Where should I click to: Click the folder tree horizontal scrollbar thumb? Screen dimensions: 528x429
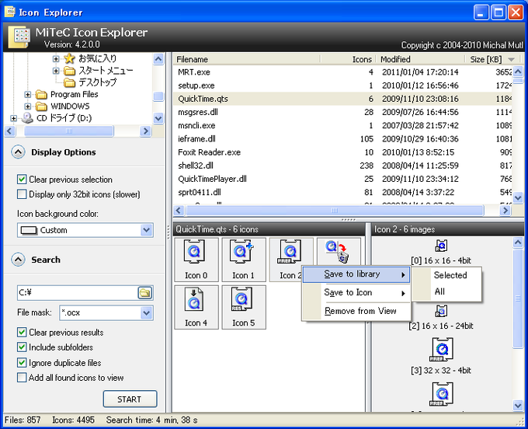pyautogui.click(x=69, y=131)
